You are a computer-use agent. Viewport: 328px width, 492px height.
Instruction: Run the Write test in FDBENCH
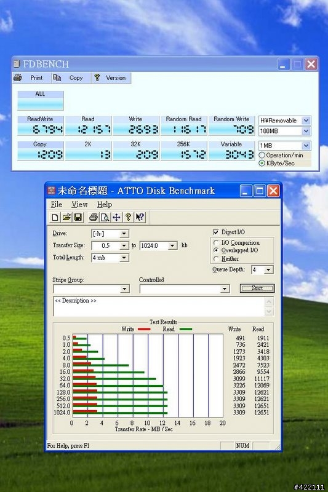click(x=136, y=125)
